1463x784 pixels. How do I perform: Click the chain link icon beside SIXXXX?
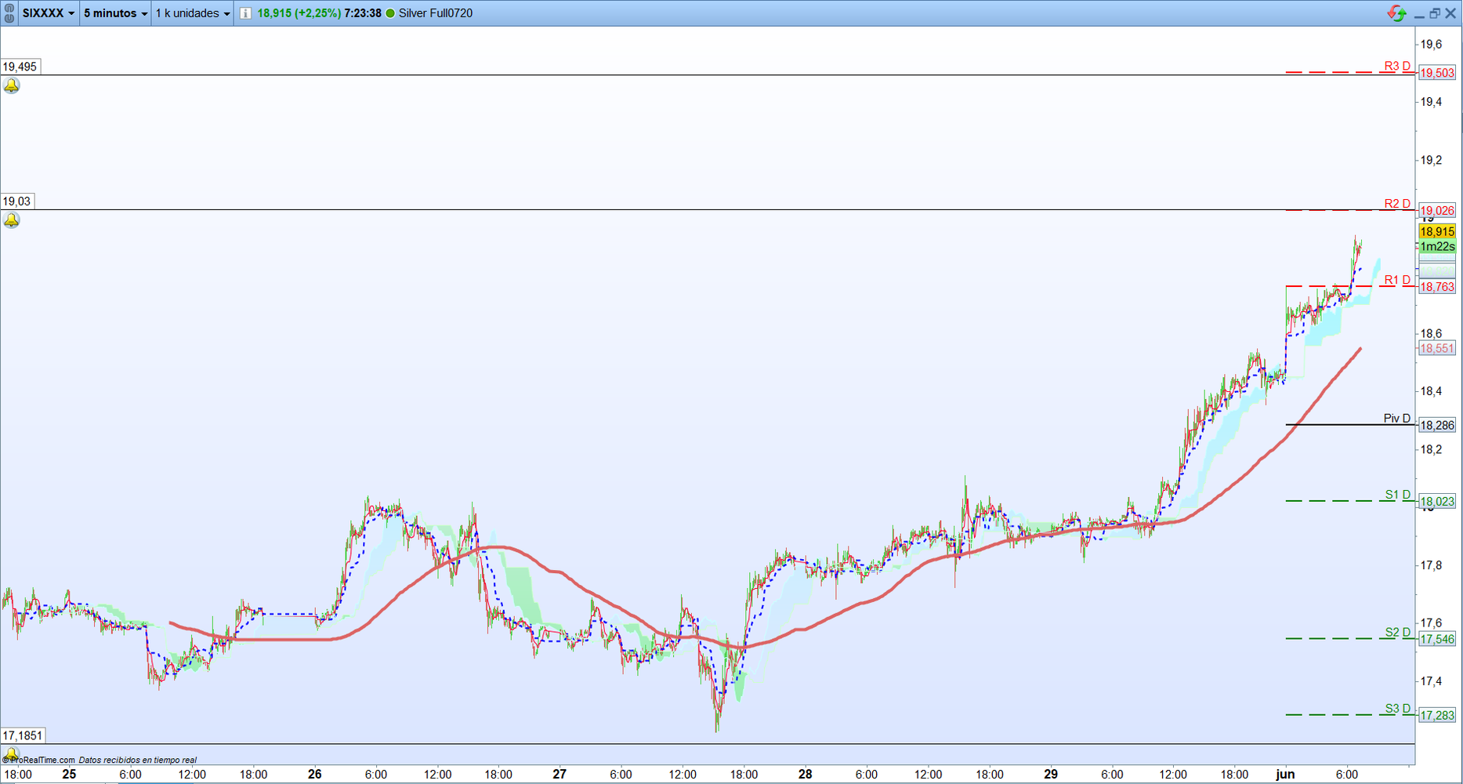9,13
